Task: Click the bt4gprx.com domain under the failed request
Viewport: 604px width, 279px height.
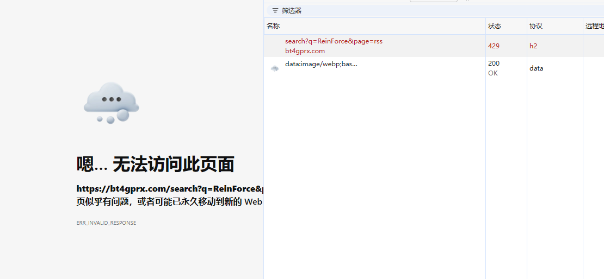Action: tap(305, 51)
